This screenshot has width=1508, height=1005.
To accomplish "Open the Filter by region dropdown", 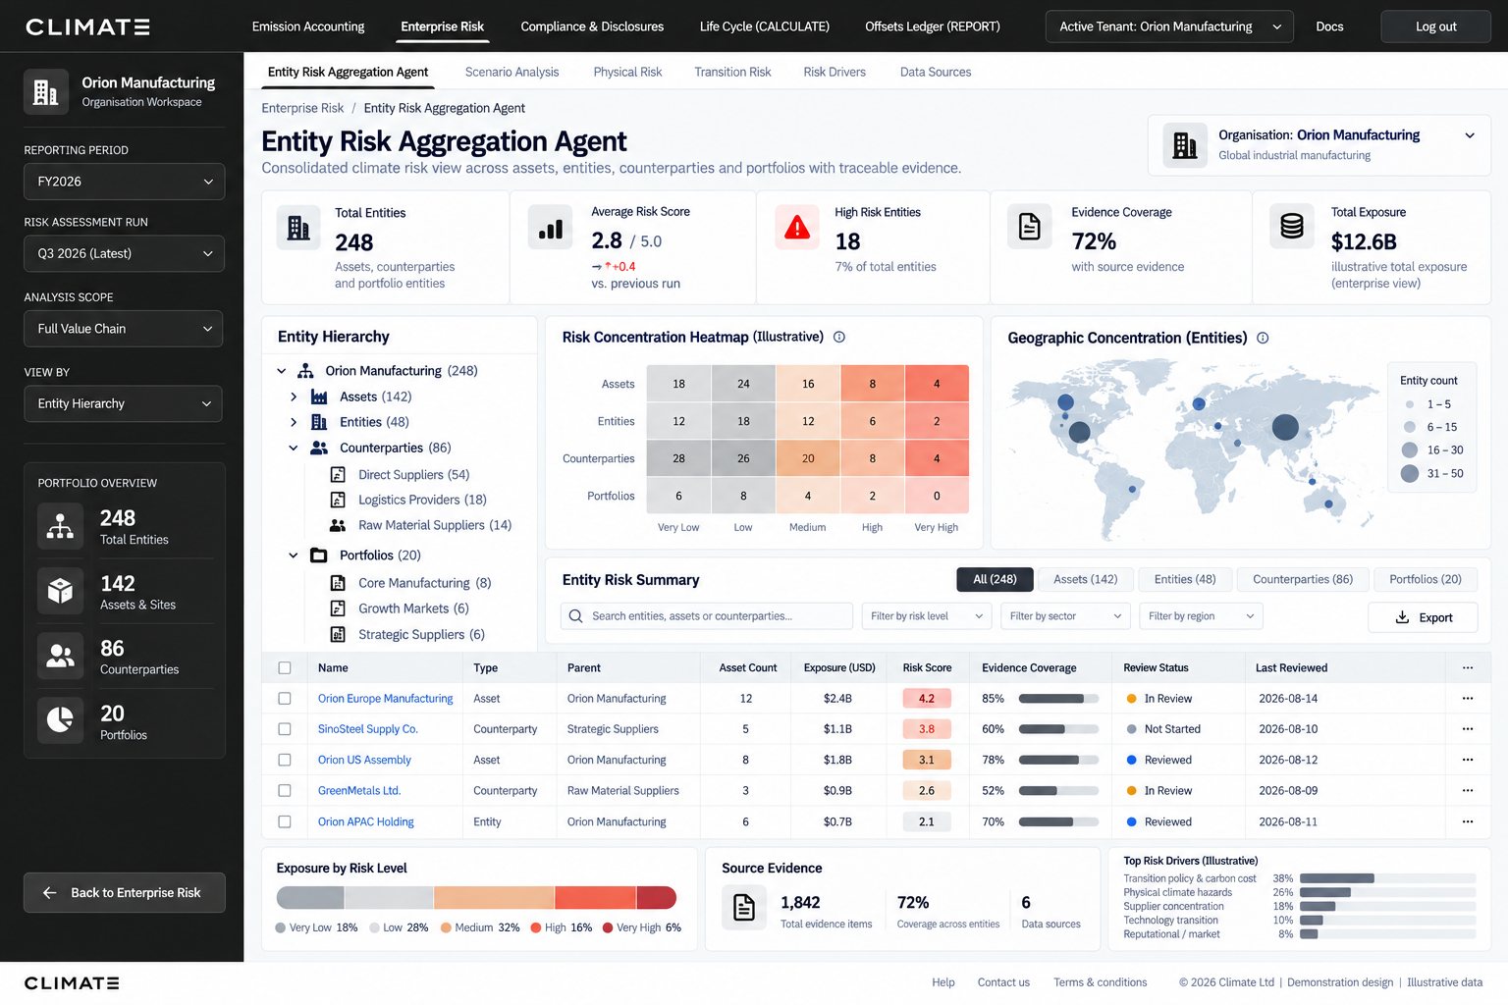I will pos(1201,616).
